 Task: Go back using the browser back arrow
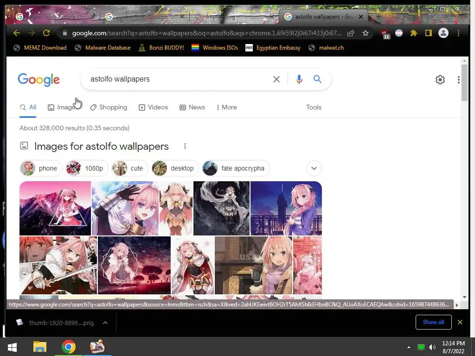[17, 33]
